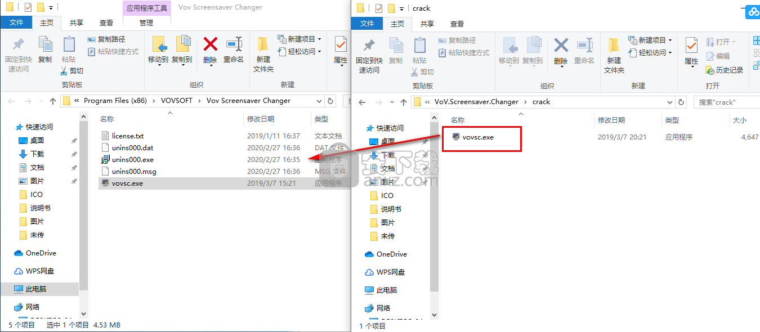This screenshot has height=332, width=760.
Task: Click Up arrow in crack window address bar
Action: 404,102
